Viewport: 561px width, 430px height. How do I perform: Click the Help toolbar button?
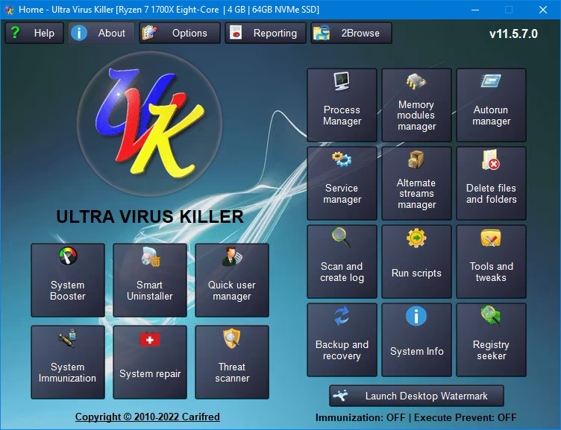tap(34, 33)
